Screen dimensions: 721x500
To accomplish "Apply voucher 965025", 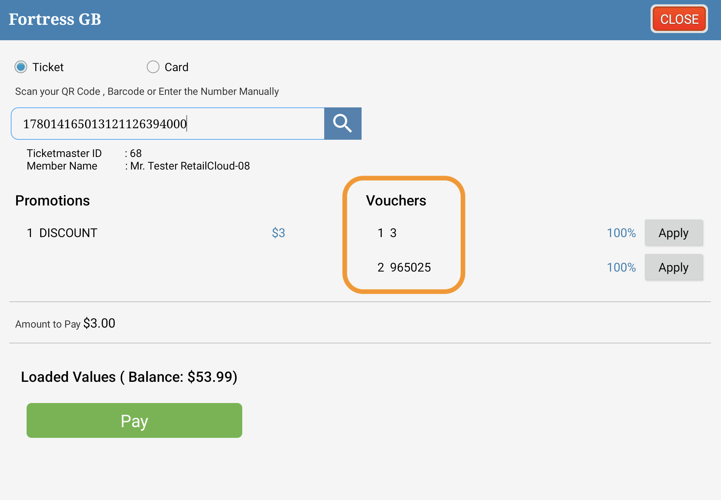I will point(674,267).
